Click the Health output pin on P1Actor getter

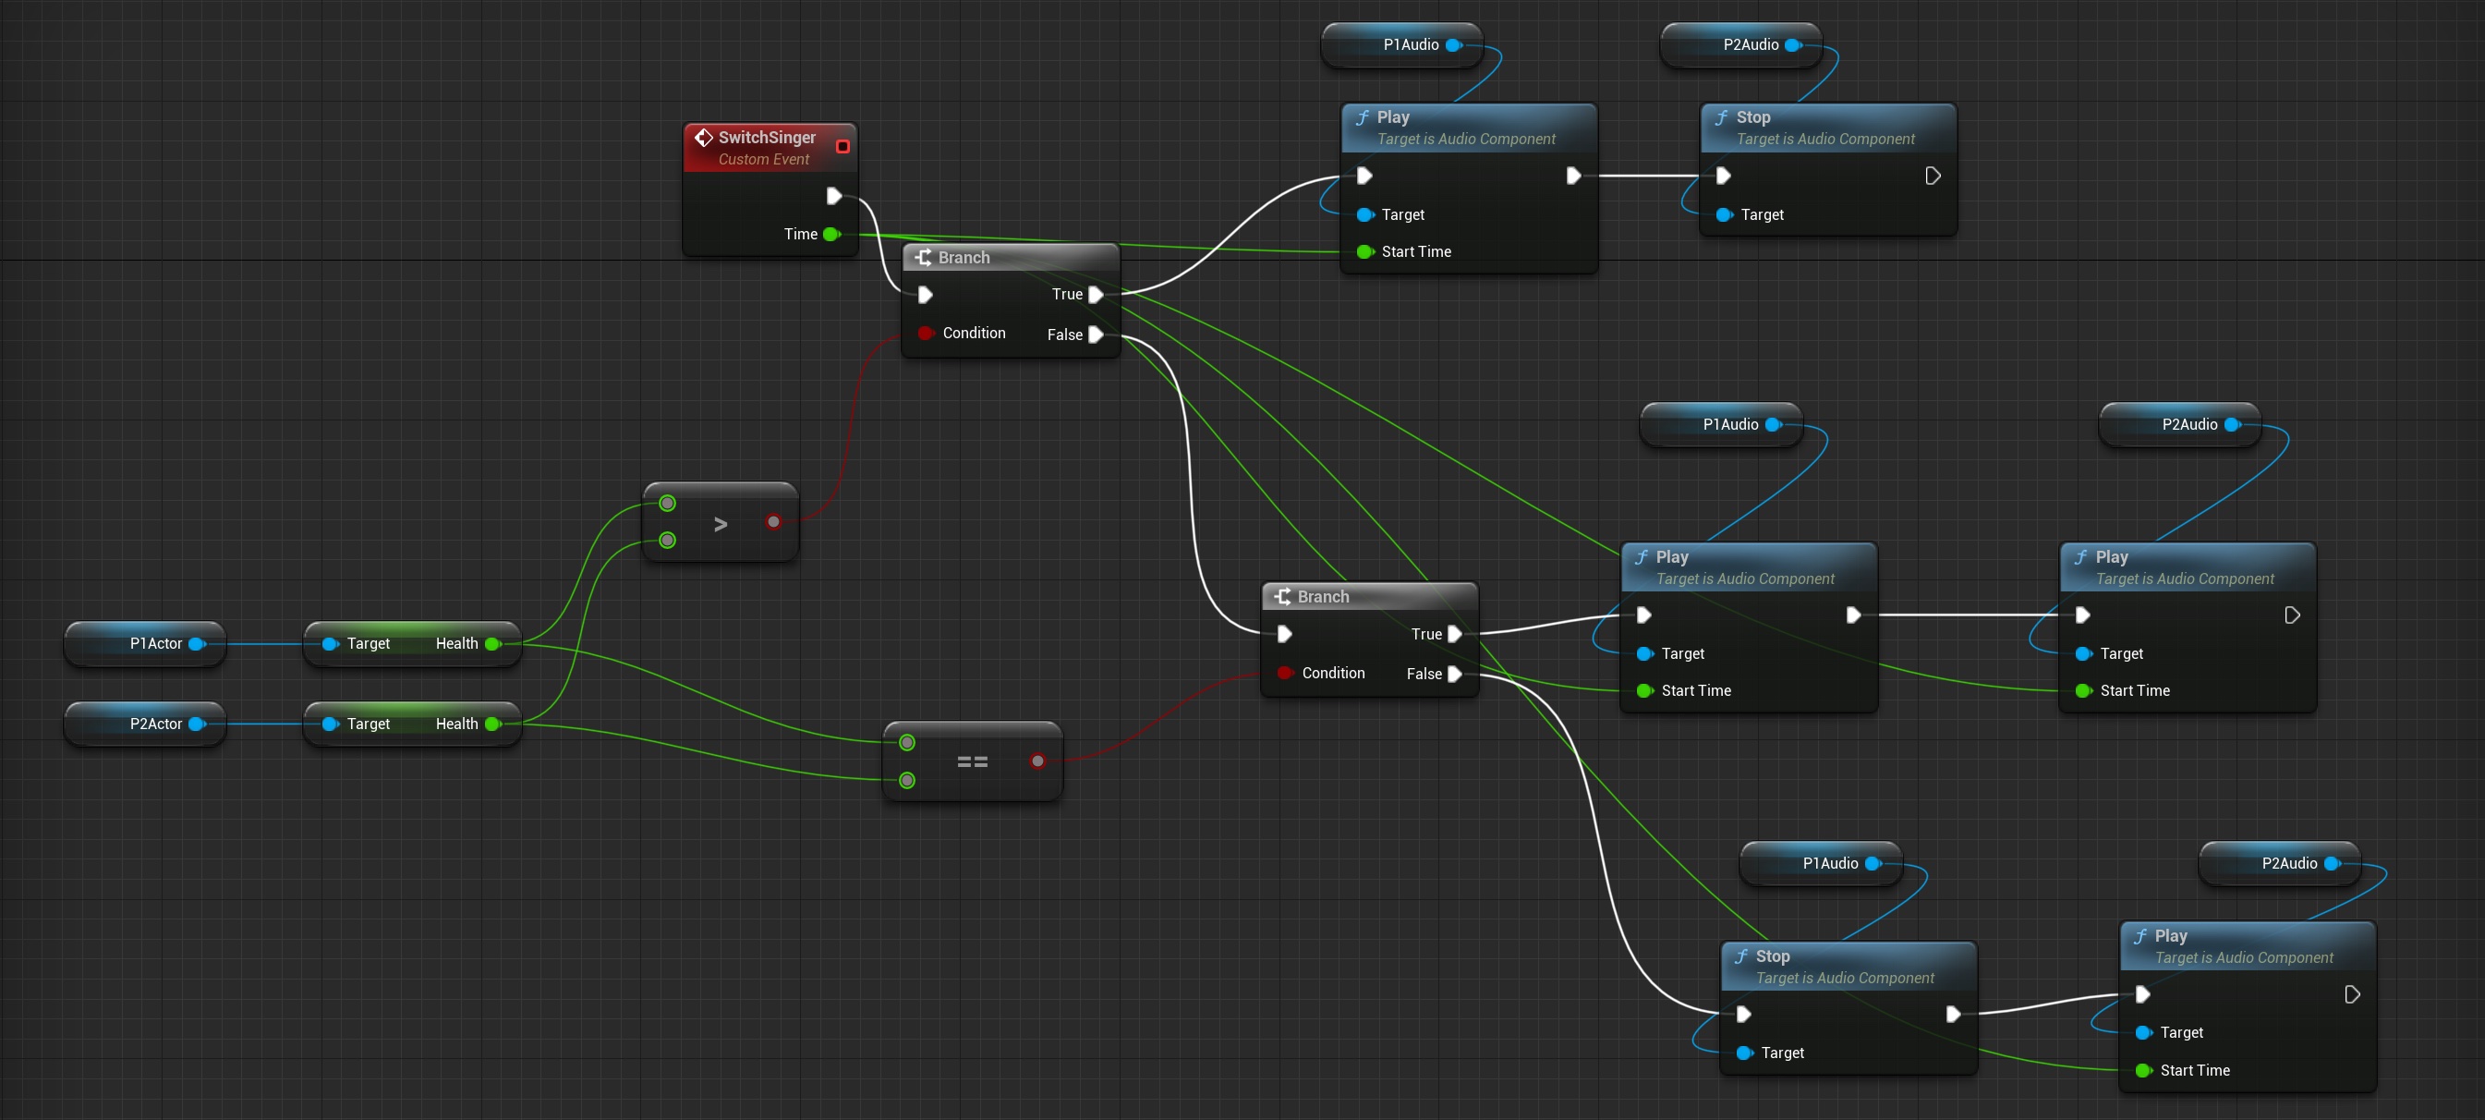495,643
